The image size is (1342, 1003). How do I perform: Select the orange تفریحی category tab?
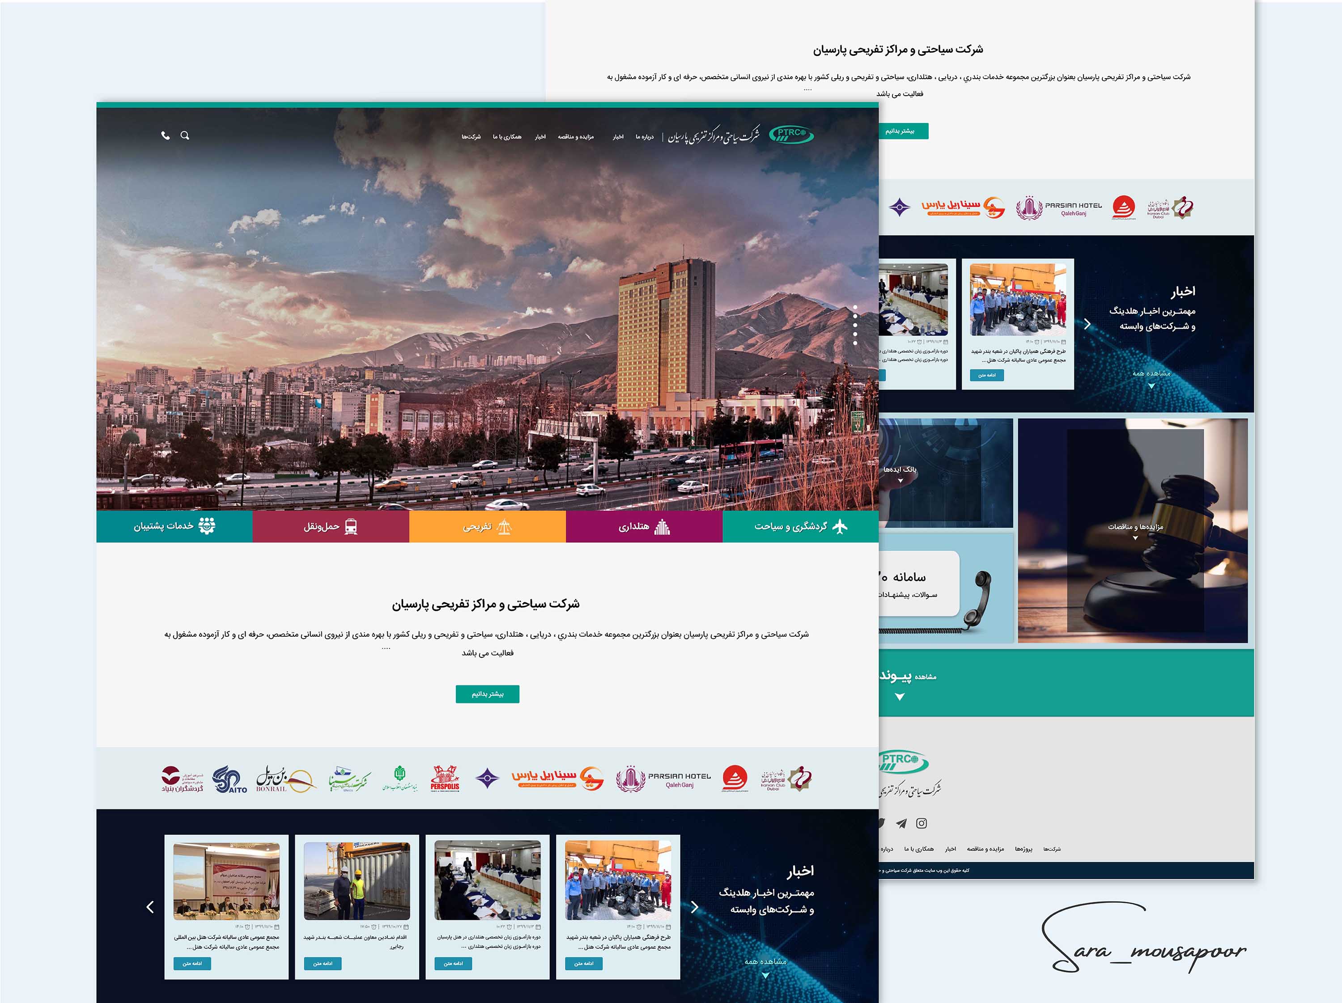488,526
